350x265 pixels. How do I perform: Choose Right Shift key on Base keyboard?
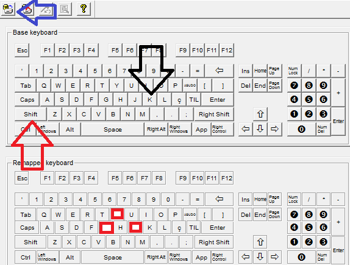click(x=214, y=114)
